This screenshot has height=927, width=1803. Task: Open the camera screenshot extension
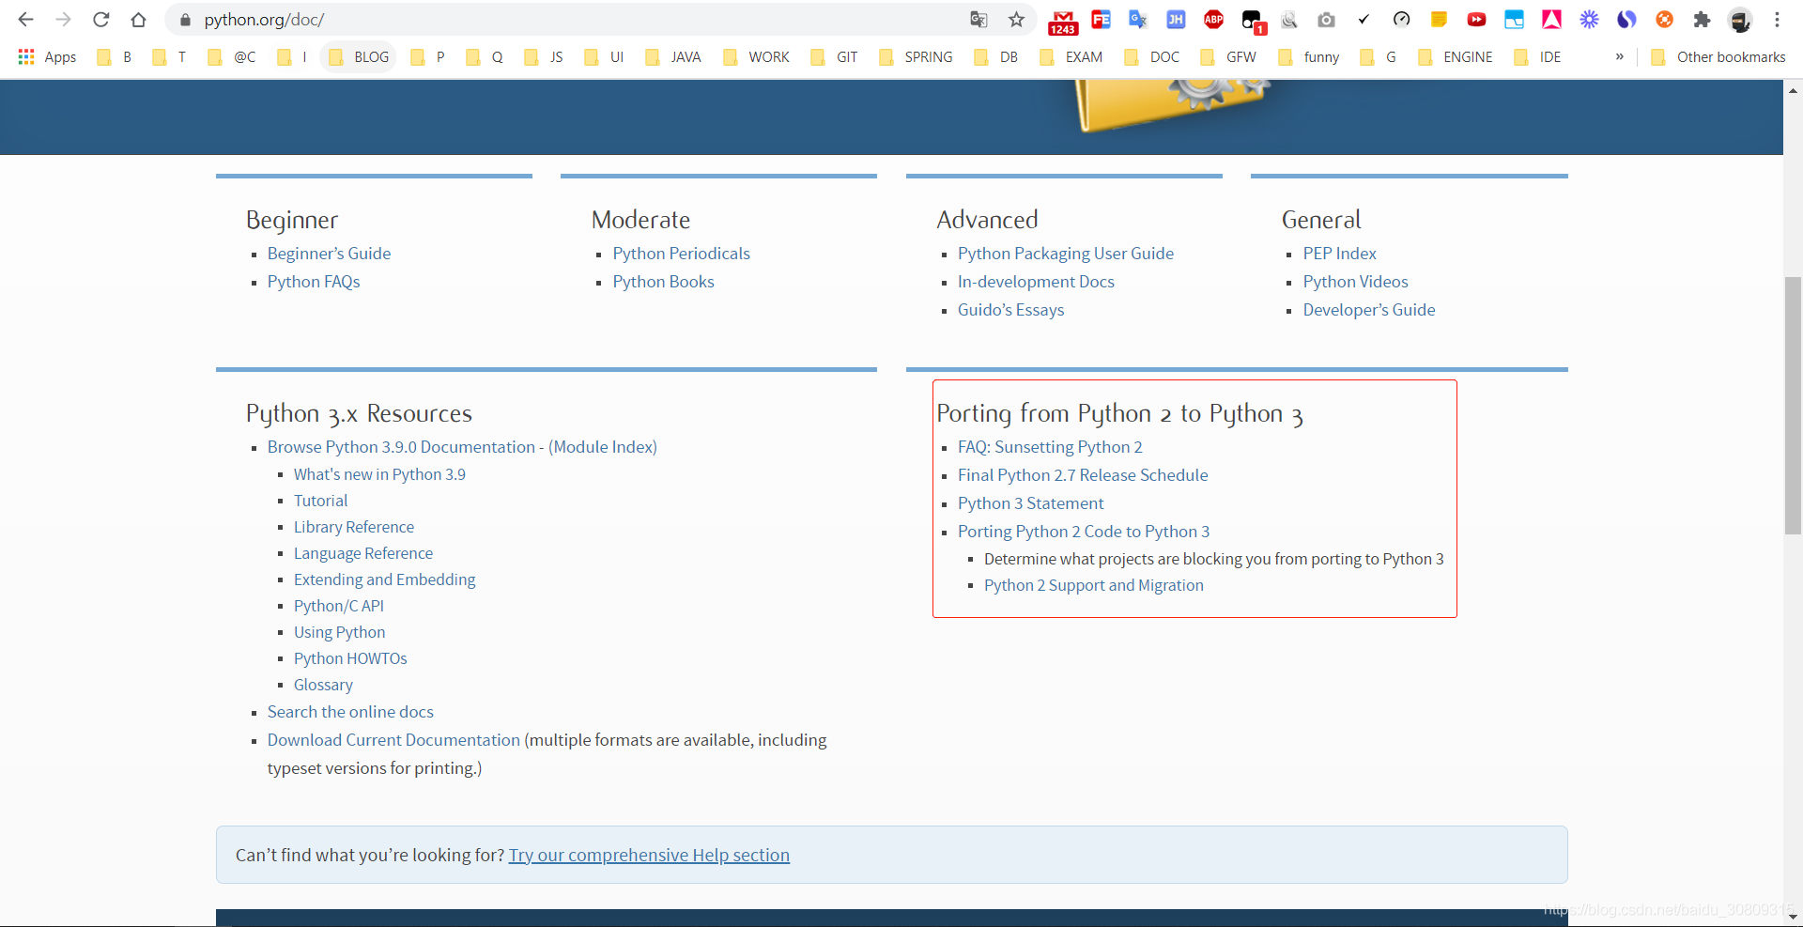click(1326, 20)
